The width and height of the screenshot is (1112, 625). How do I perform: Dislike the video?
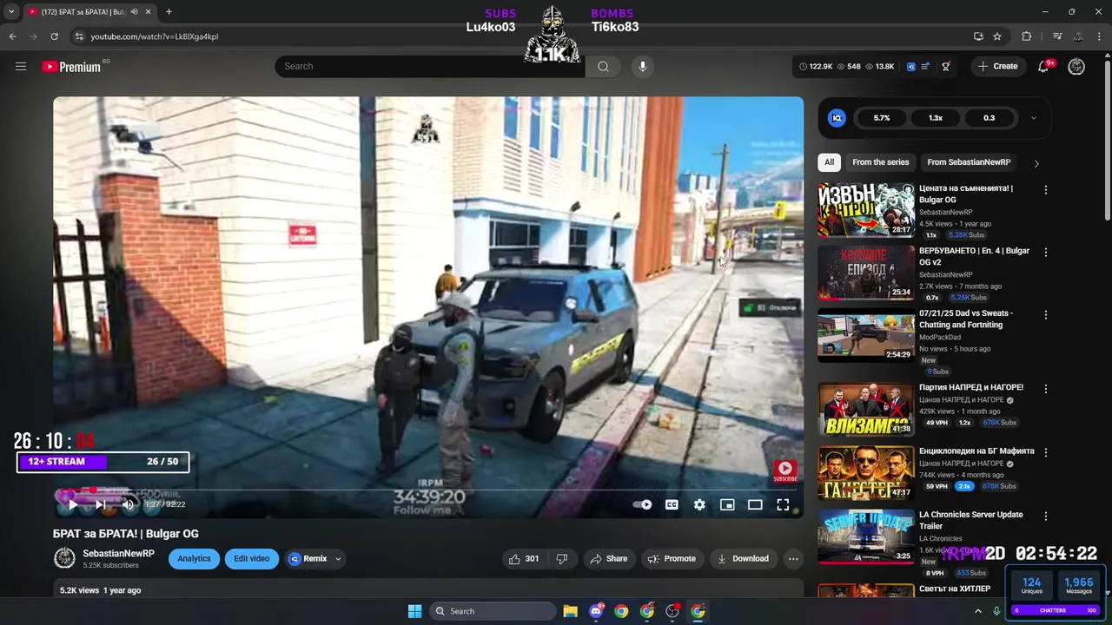coord(561,559)
